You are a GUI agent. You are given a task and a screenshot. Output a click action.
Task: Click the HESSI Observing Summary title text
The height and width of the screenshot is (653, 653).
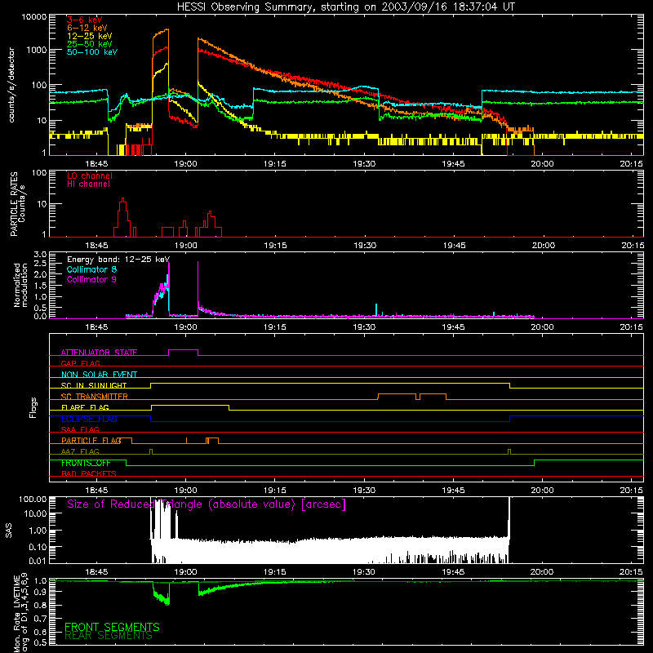pyautogui.click(x=346, y=7)
